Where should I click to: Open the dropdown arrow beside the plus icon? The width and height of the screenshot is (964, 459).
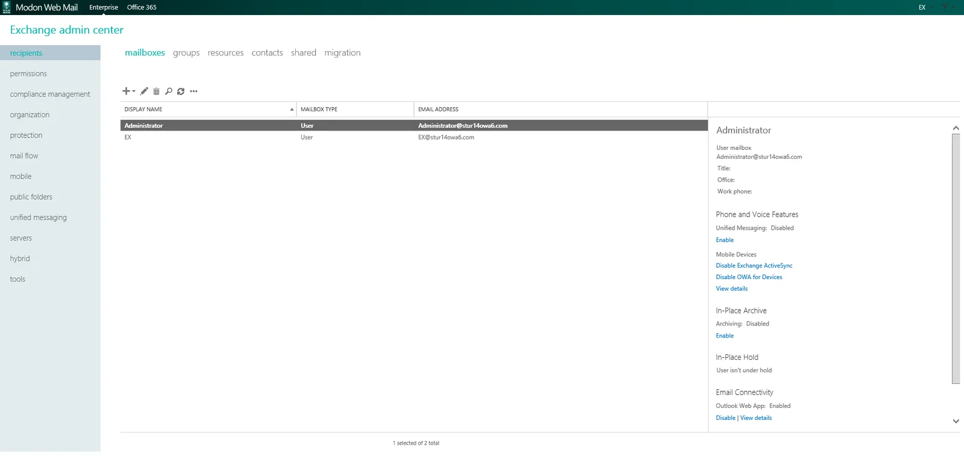[134, 91]
